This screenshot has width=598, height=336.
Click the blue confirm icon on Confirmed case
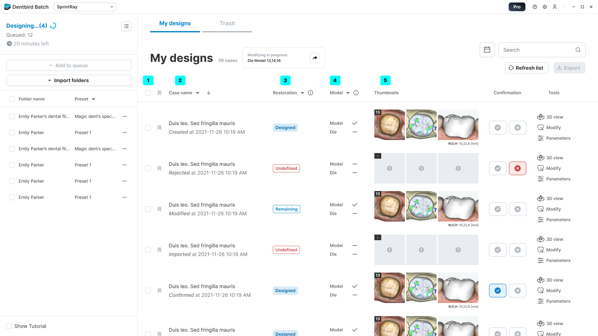[497, 291]
